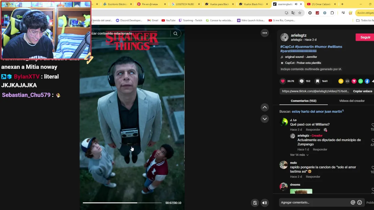Image resolution: width=374 pixels, height=210 pixels.
Task: Open Gmail bookmark
Action: pyautogui.click(x=153, y=20)
